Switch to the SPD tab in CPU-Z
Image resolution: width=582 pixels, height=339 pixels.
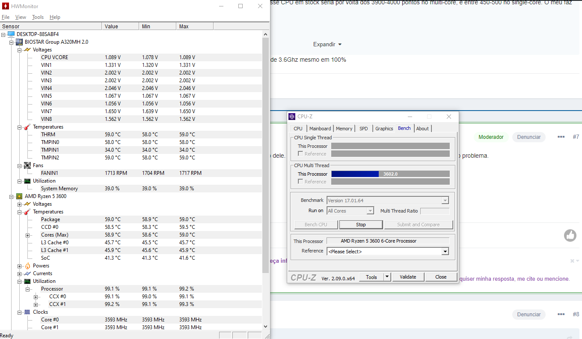(x=364, y=129)
